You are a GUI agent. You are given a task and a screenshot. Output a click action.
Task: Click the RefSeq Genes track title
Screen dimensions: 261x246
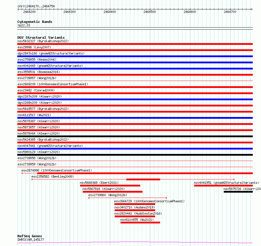pyautogui.click(x=30, y=236)
